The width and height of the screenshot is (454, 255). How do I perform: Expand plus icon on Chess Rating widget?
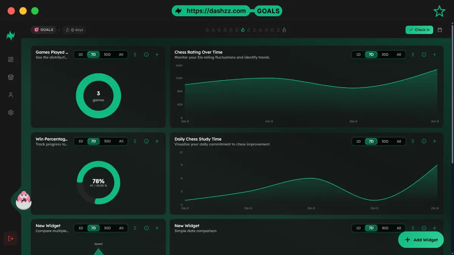pos(434,54)
